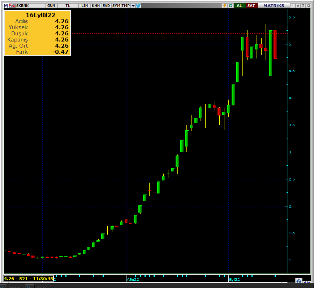The width and height of the screenshot is (314, 288).
Task: Open the SYM symbol button
Action: pyautogui.click(x=116, y=6)
